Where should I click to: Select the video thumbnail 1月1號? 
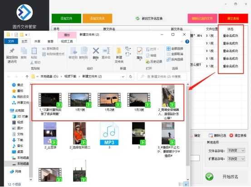(x=80, y=102)
